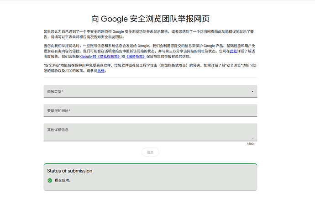
Task: Open the 此处 link about Safe Browsing threats
Action: (x=101, y=71)
